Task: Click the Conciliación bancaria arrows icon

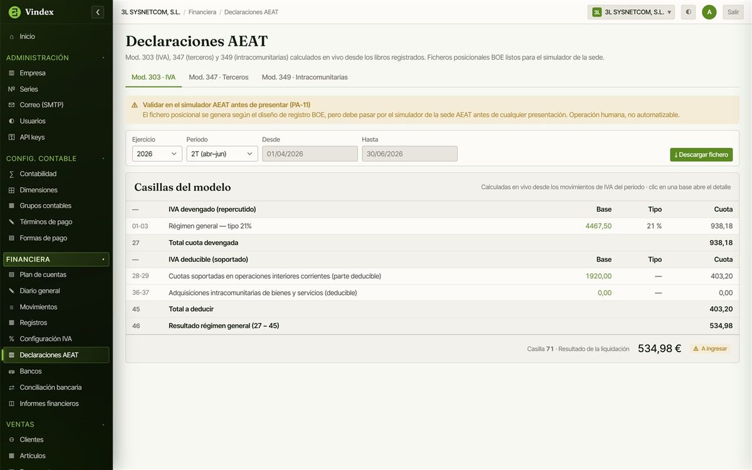Action: pyautogui.click(x=11, y=388)
